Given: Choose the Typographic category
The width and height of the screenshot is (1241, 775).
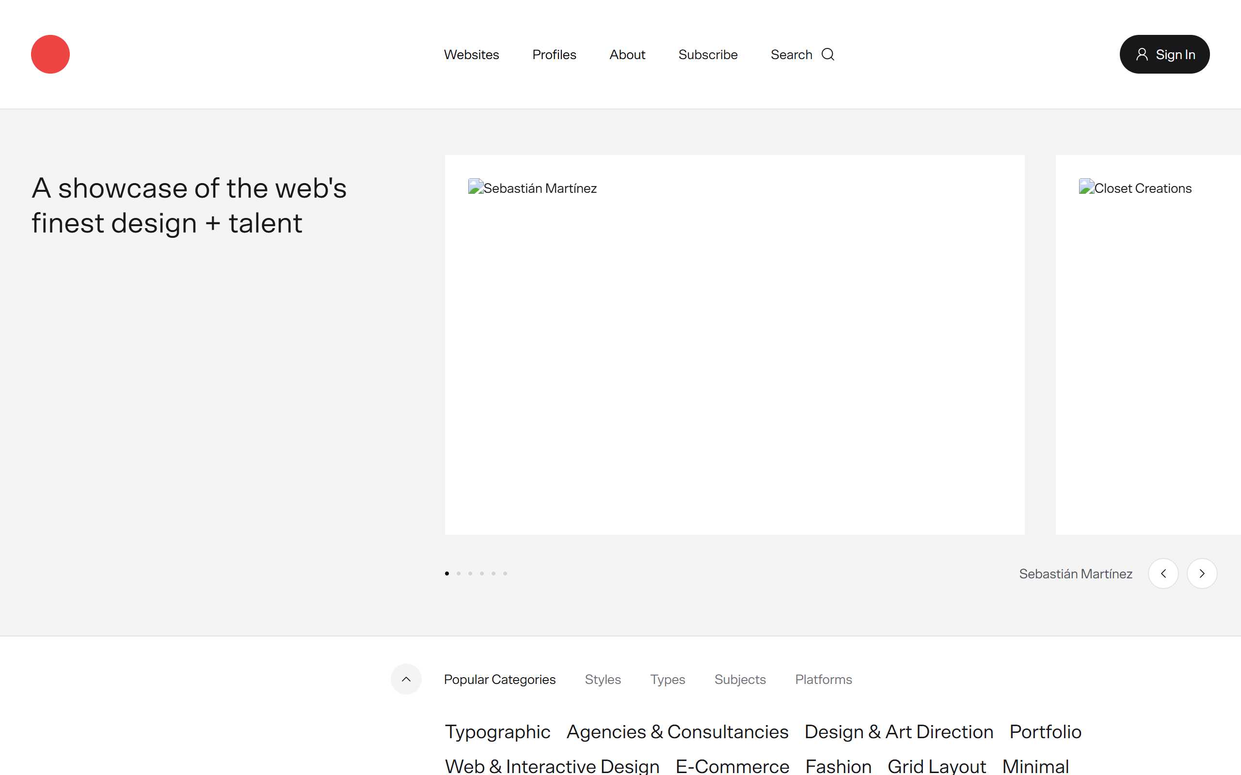Looking at the screenshot, I should coord(497,731).
